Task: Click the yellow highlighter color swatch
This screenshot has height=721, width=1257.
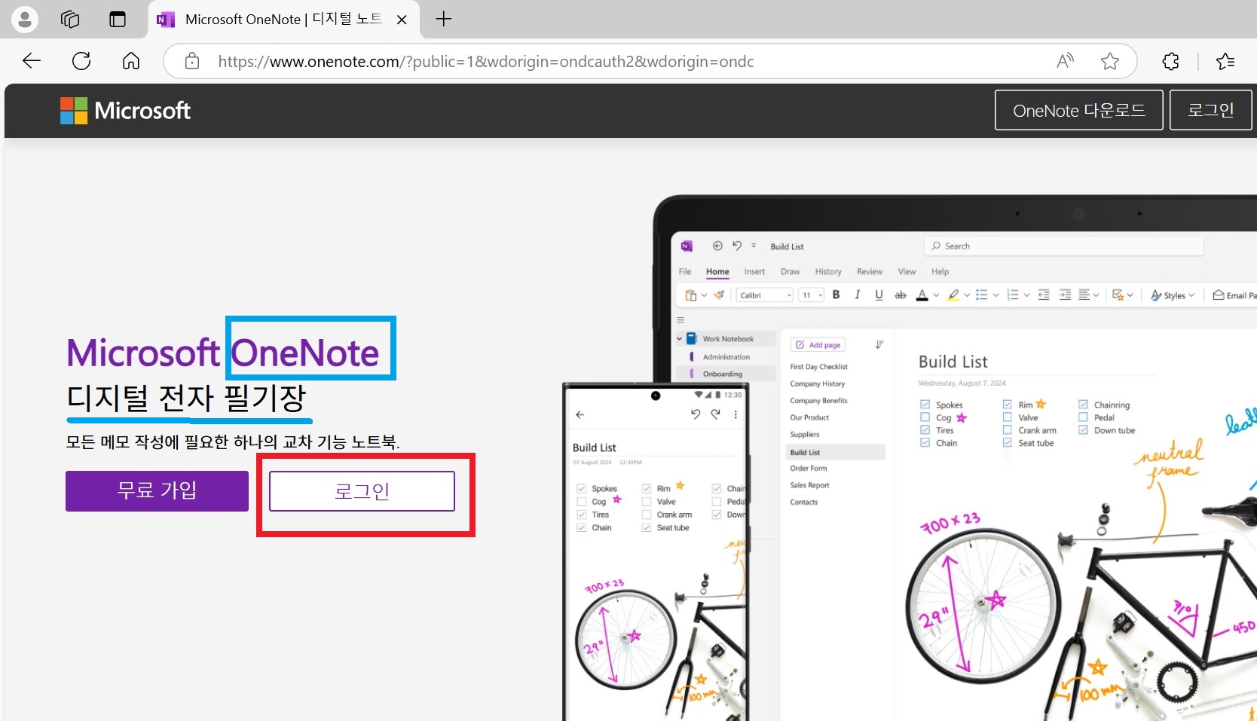Action: [953, 295]
